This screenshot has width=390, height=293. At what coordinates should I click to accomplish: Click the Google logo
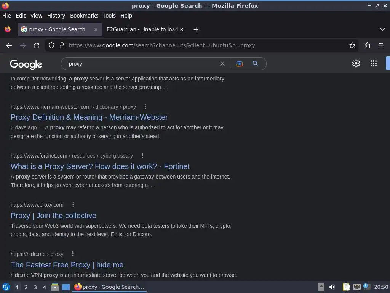26,64
